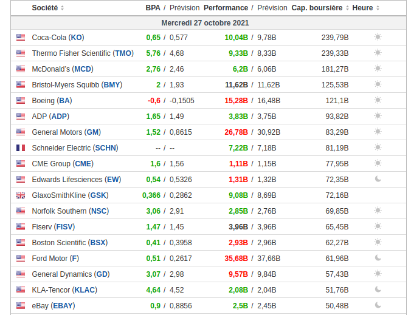Click the Mercredi 27 octobre 2021 date row
411x315 pixels.
[x=205, y=23]
